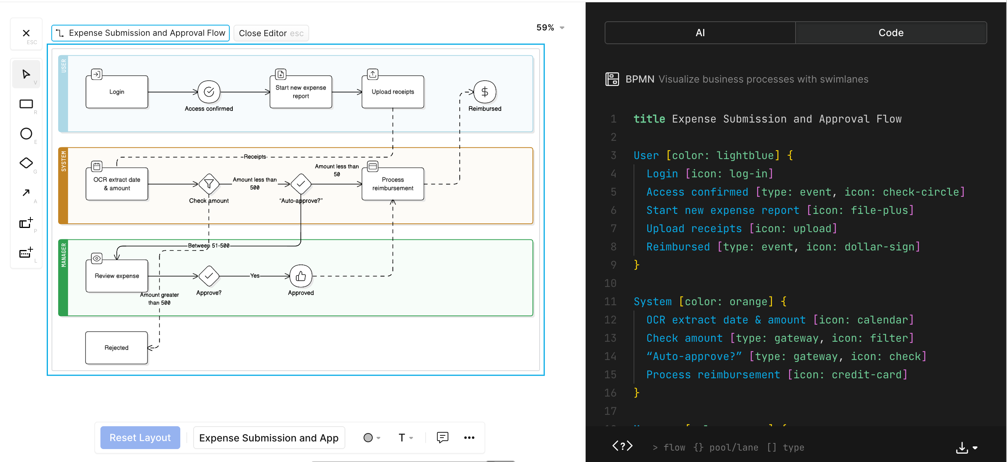Click the Reset Layout button
The width and height of the screenshot is (1007, 462).
pos(140,437)
